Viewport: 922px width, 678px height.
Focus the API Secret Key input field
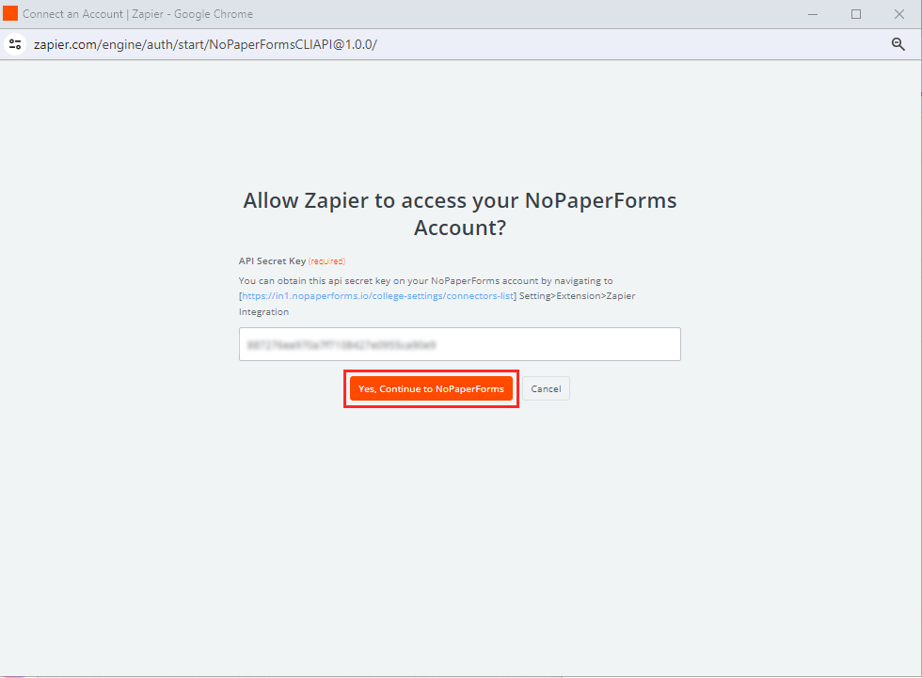coord(460,344)
